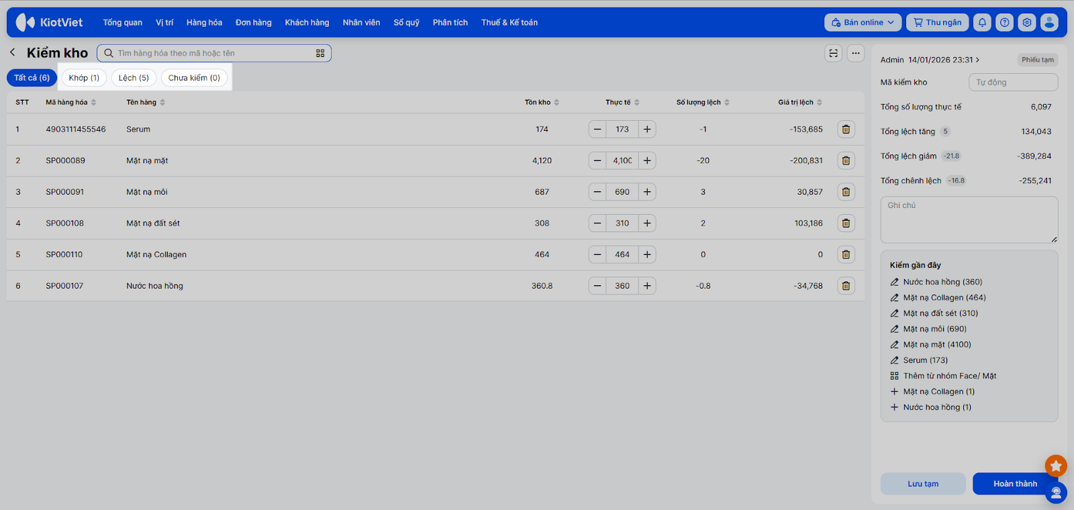Open the notifications bell
Image resolution: width=1074 pixels, height=510 pixels.
point(982,22)
